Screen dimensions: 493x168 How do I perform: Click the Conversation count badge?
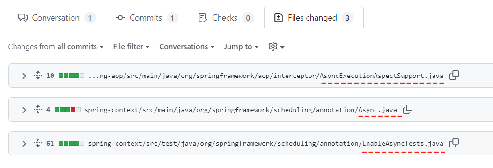point(90,18)
